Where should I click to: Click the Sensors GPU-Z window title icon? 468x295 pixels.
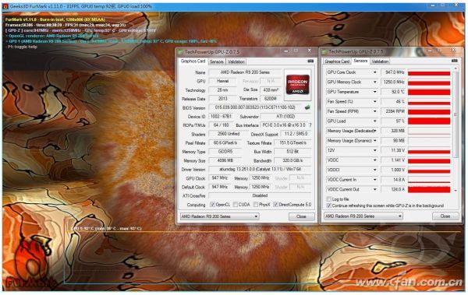pos(324,52)
